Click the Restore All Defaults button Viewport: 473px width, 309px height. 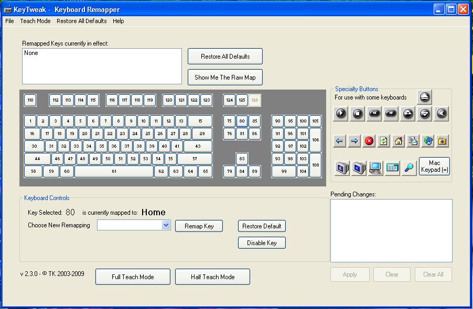tap(225, 57)
